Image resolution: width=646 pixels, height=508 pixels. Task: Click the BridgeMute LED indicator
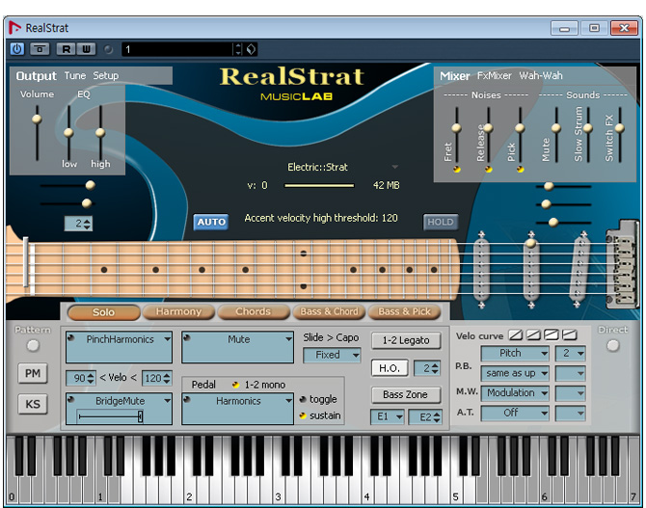(70, 399)
